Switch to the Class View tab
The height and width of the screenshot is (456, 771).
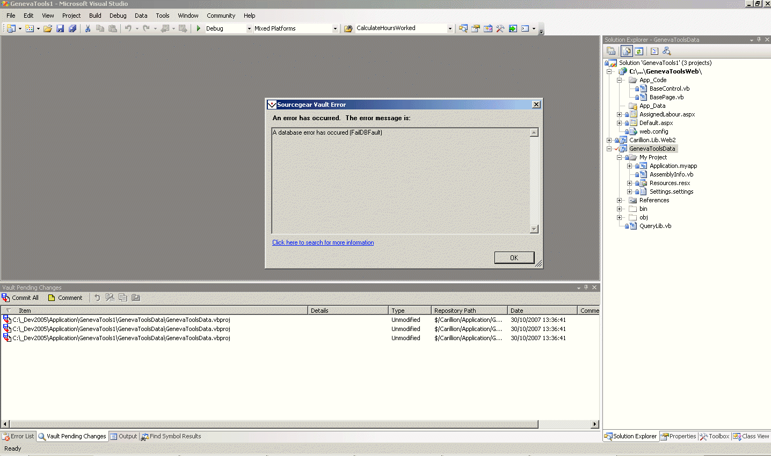tap(751, 436)
